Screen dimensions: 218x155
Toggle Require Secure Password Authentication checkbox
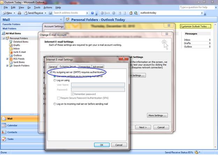click(x=59, y=98)
